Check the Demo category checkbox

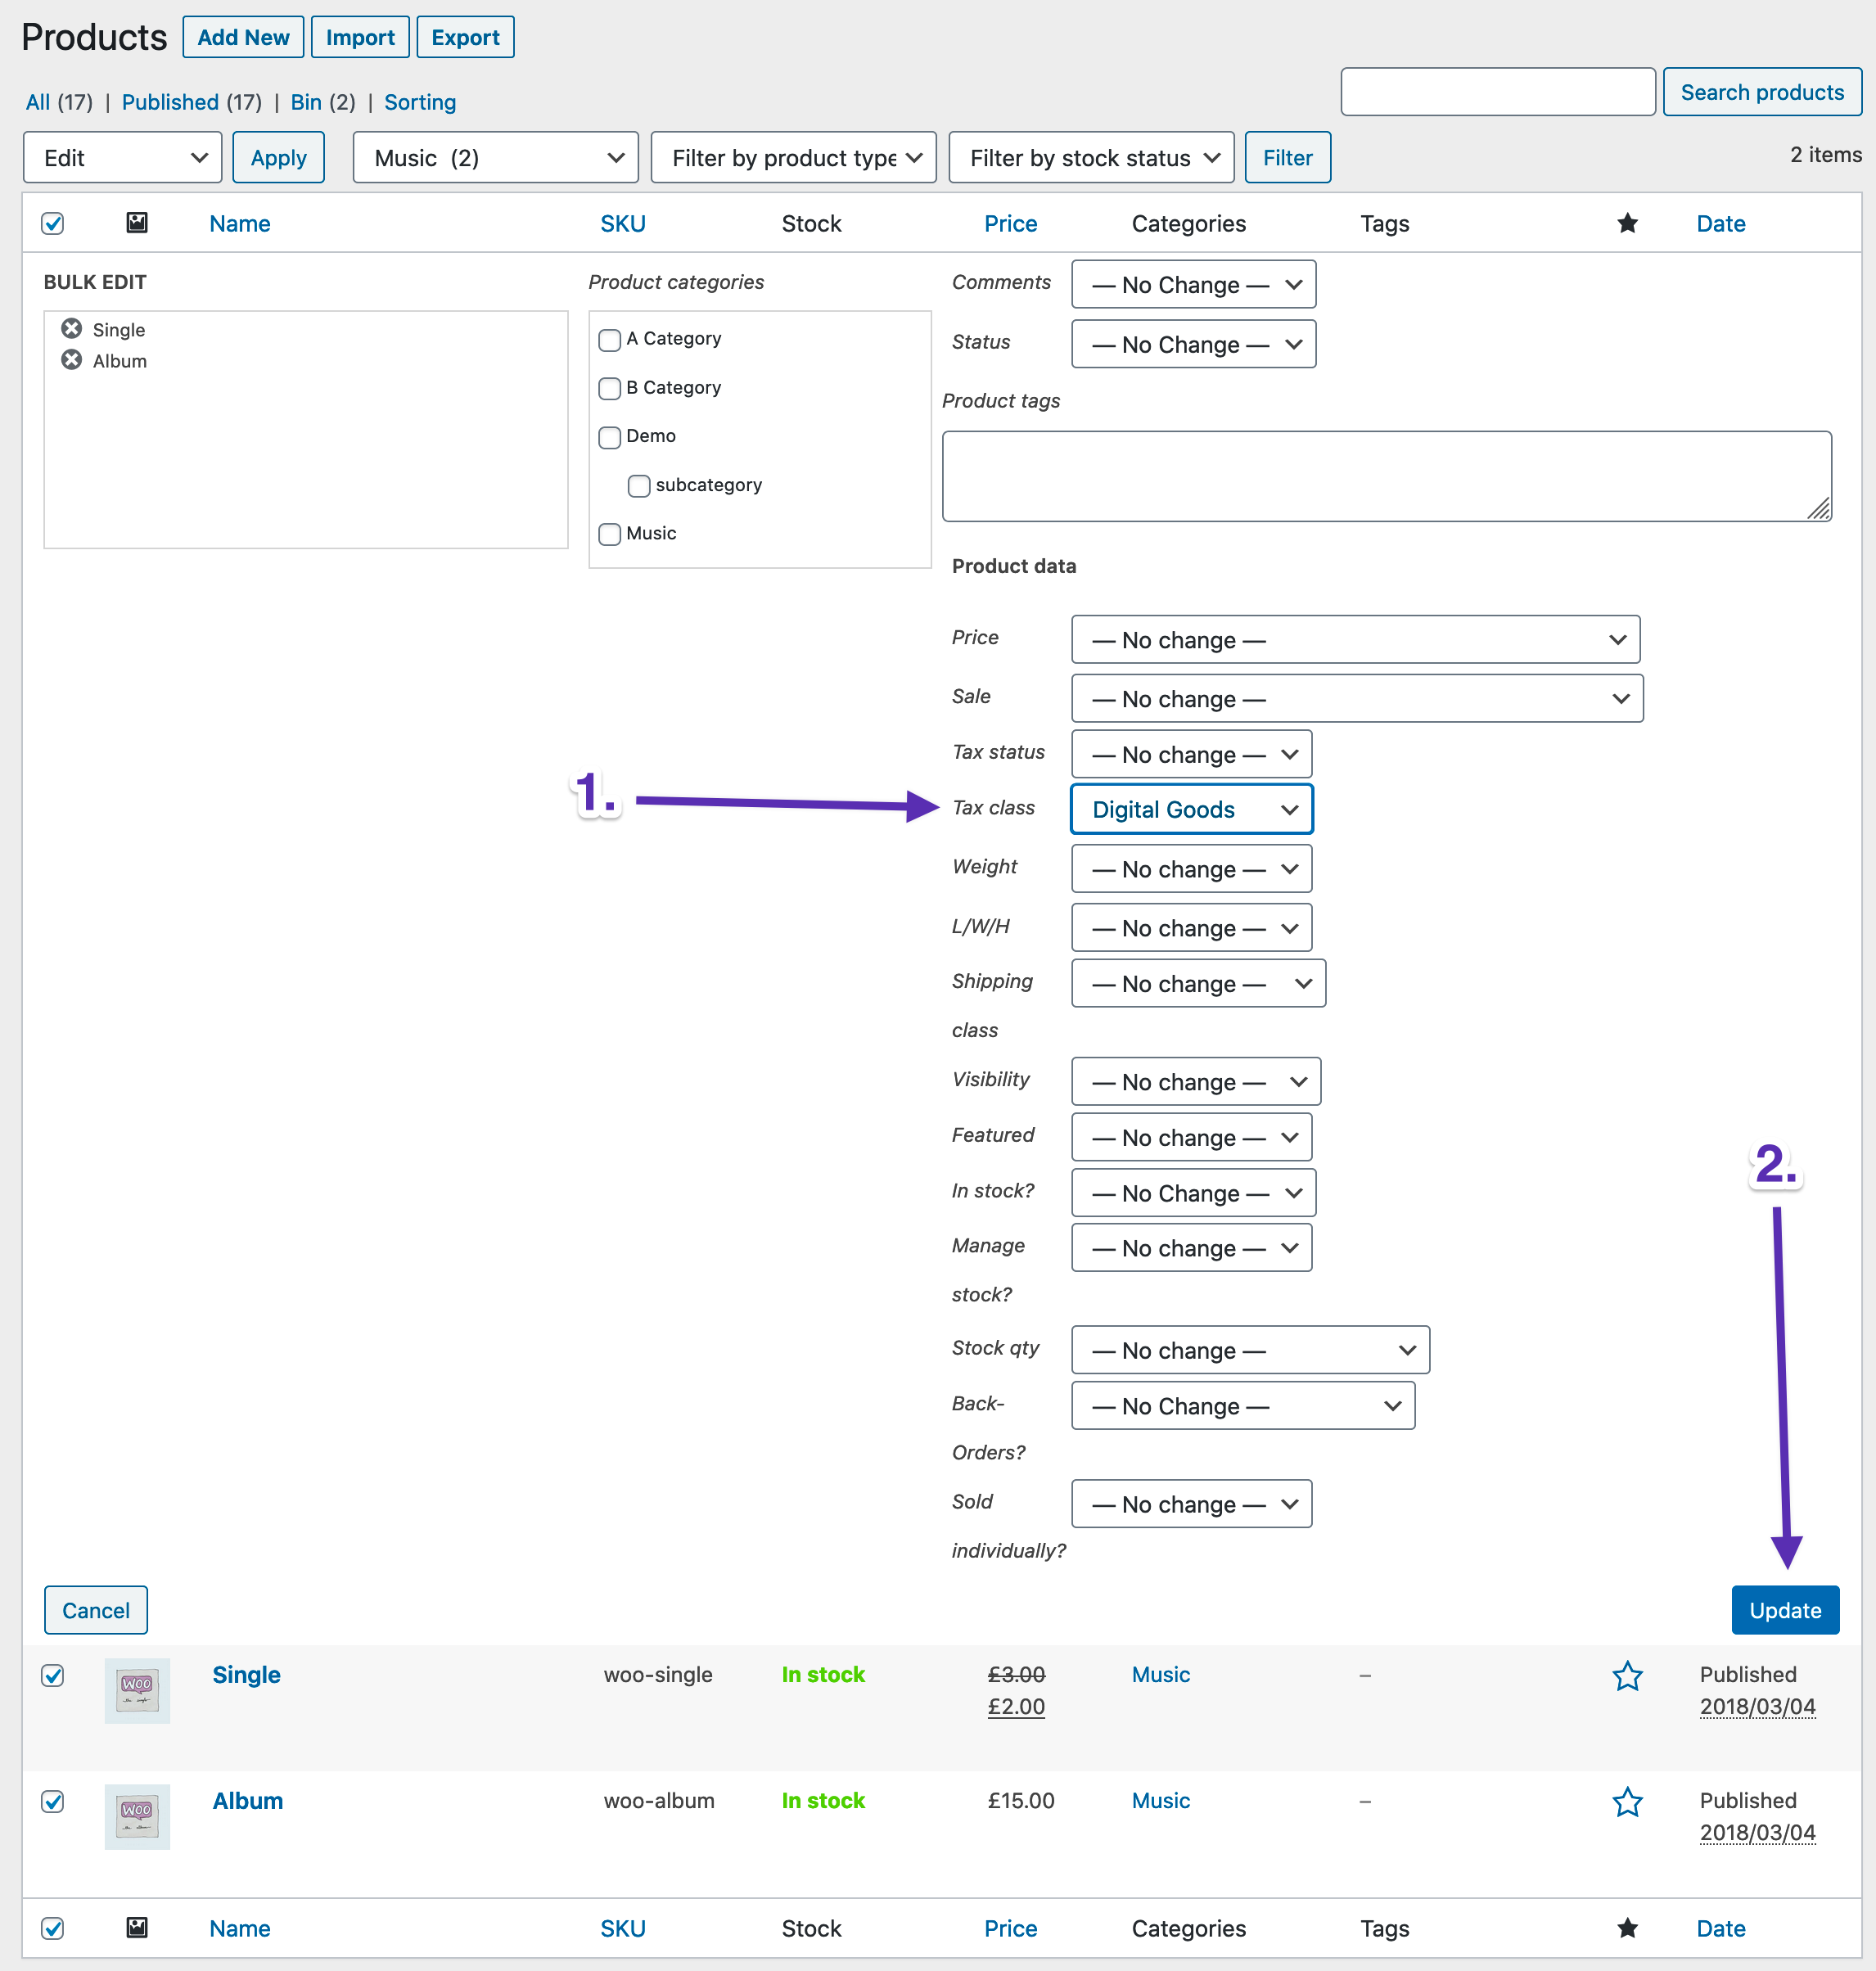tap(609, 437)
